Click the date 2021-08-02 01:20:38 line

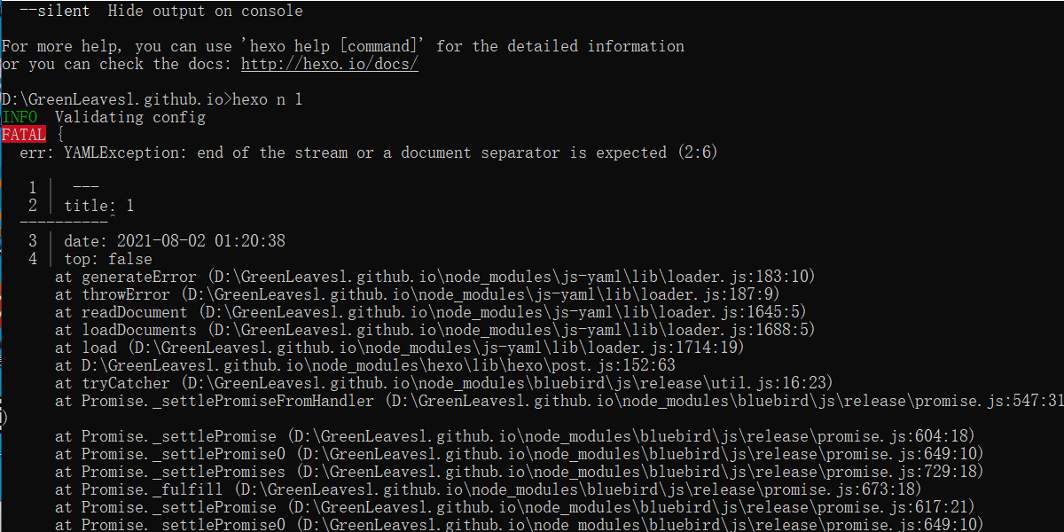pos(175,241)
